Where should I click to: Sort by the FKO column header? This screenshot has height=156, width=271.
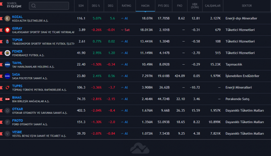[180, 6]
